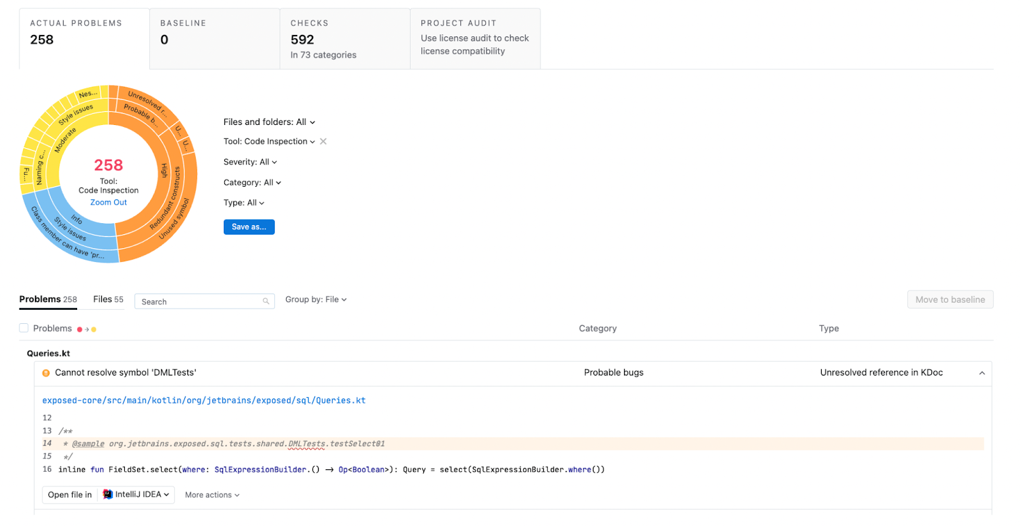Open the Files and folders dropdown

269,122
